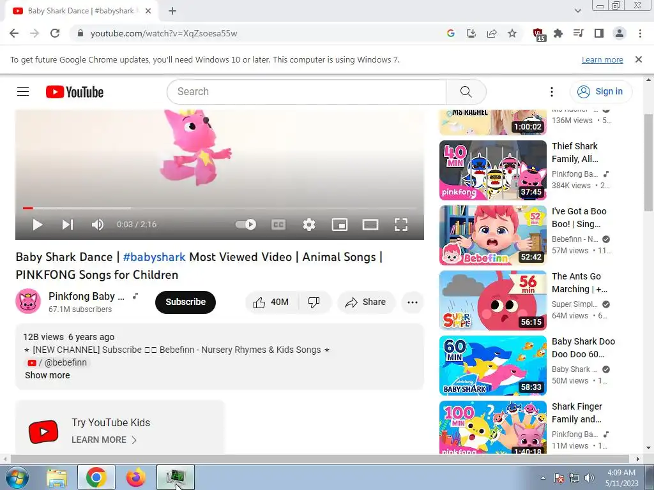Viewport: 654px width, 490px height.
Task: Go back in browser history
Action: pos(14,33)
